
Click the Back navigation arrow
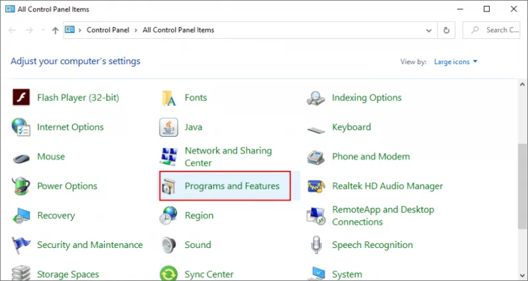pos(12,30)
